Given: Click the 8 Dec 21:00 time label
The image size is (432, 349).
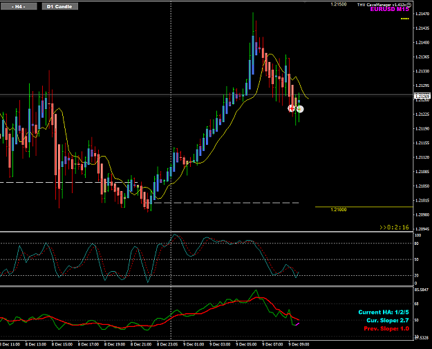Looking at the screenshot, I should 141,344.
